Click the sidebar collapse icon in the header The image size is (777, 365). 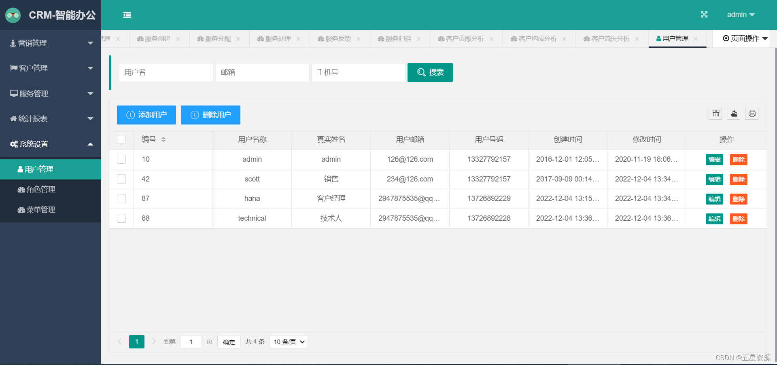point(127,15)
